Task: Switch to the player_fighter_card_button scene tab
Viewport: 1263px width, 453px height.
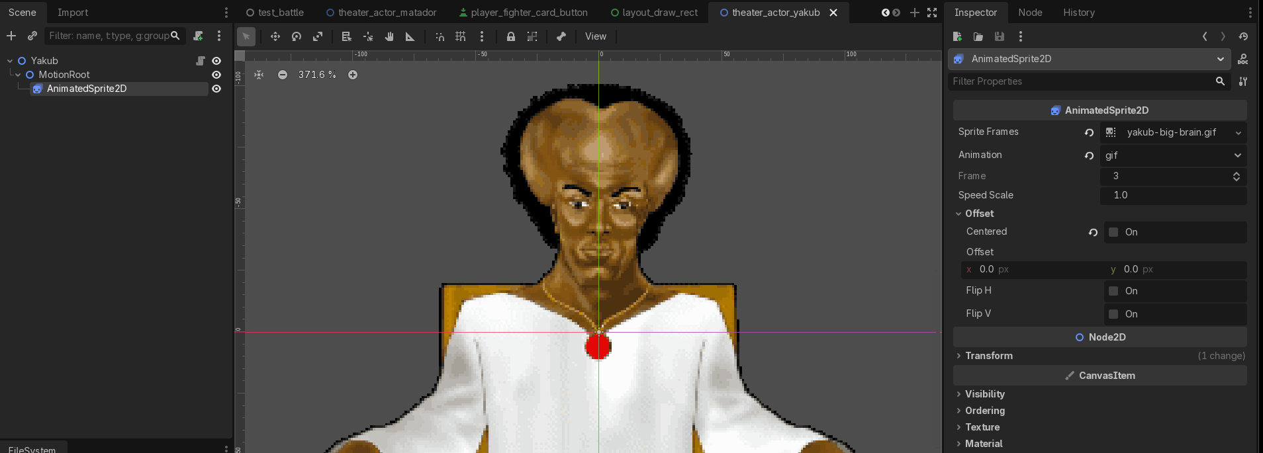Action: tap(524, 13)
